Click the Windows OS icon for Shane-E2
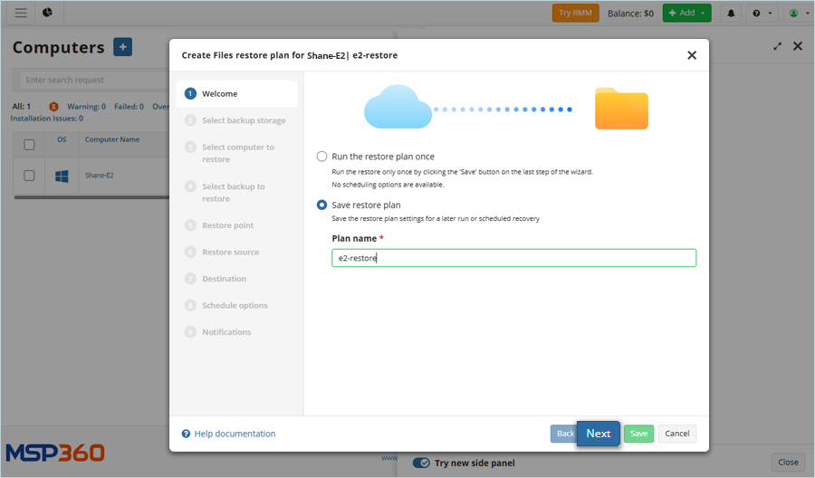The height and width of the screenshot is (478, 815). pyautogui.click(x=62, y=176)
